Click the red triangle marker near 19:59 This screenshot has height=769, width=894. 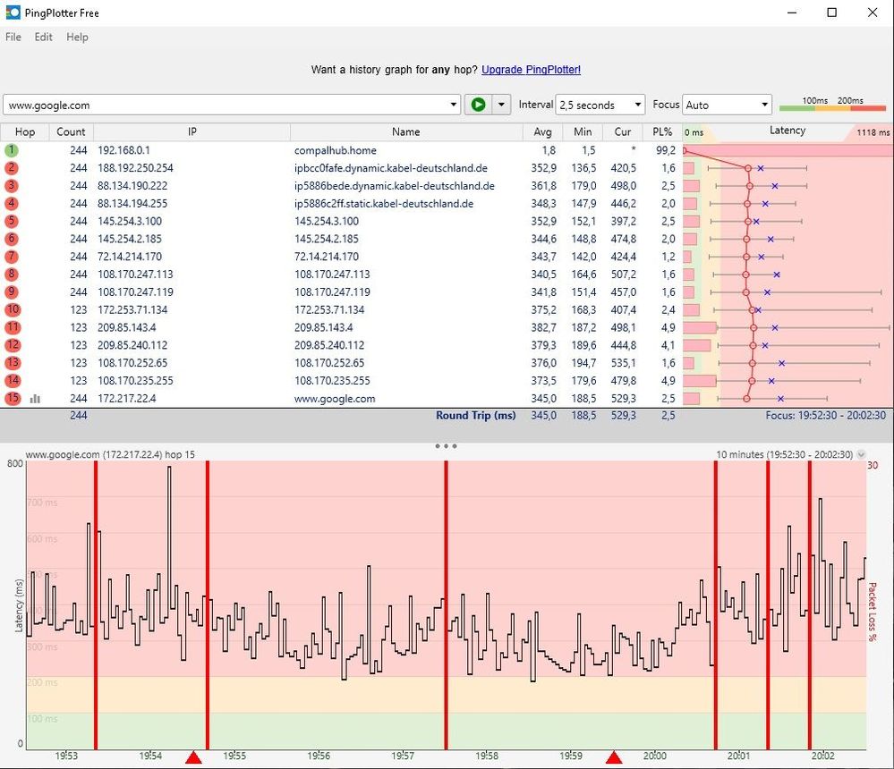[614, 757]
